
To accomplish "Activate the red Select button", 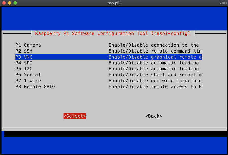I will pos(75,116).
